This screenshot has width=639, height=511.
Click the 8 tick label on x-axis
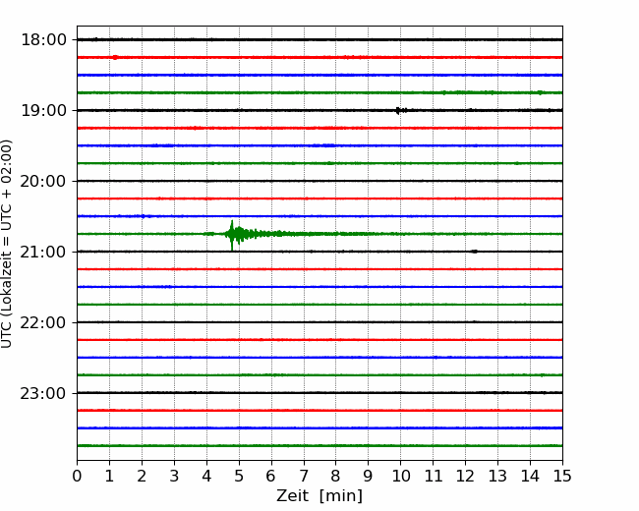click(336, 476)
